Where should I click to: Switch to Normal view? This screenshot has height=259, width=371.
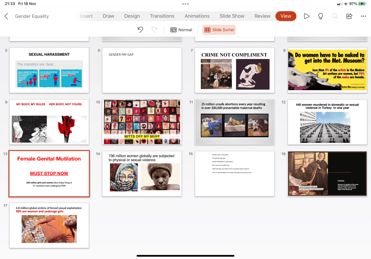(x=181, y=30)
